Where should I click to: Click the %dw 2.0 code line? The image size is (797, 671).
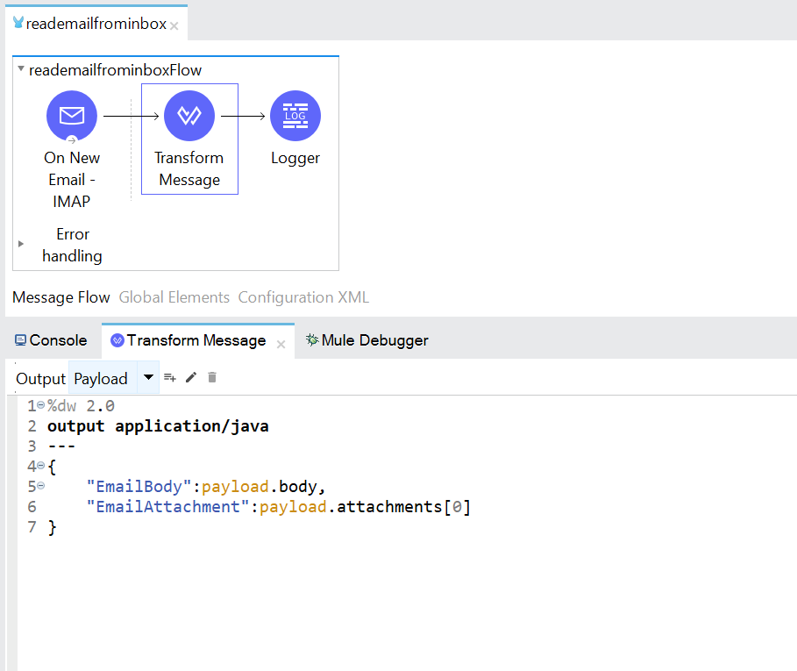[x=81, y=405]
